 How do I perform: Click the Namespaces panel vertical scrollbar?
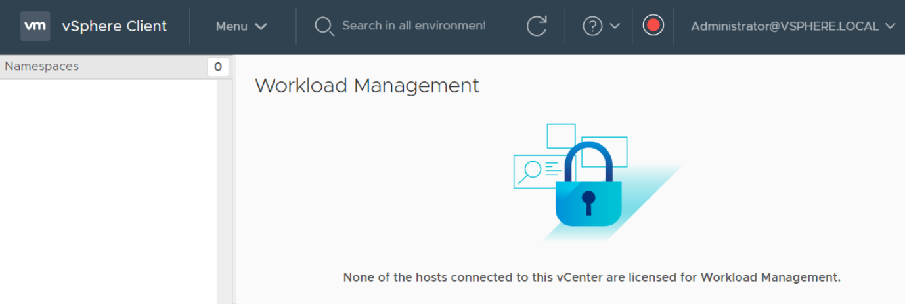[x=225, y=191]
